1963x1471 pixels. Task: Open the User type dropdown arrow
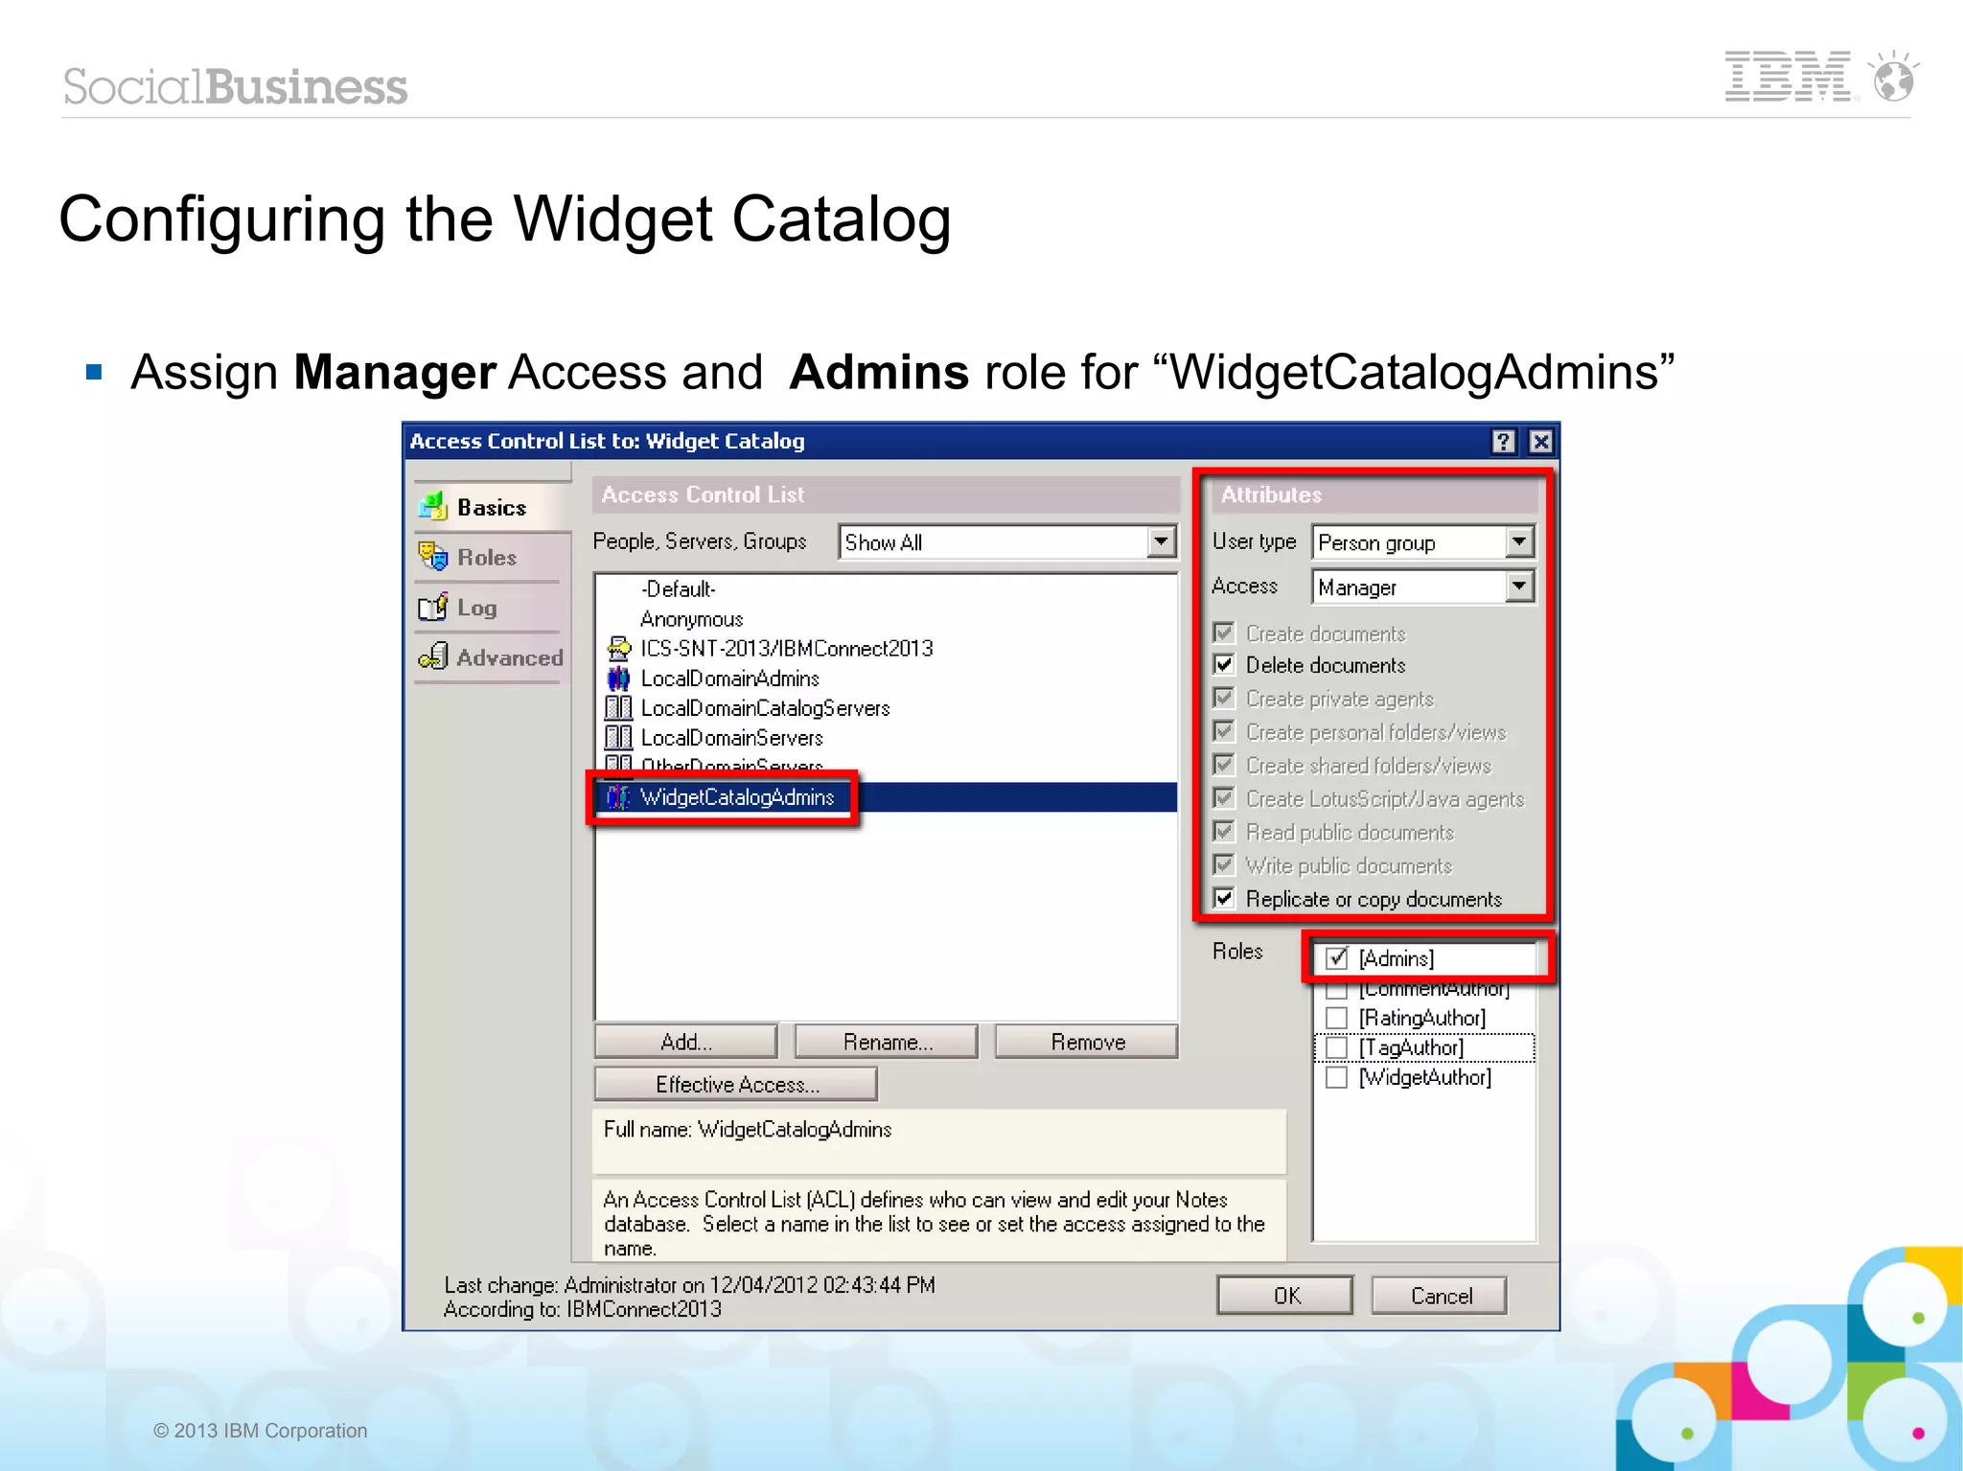(x=1519, y=541)
